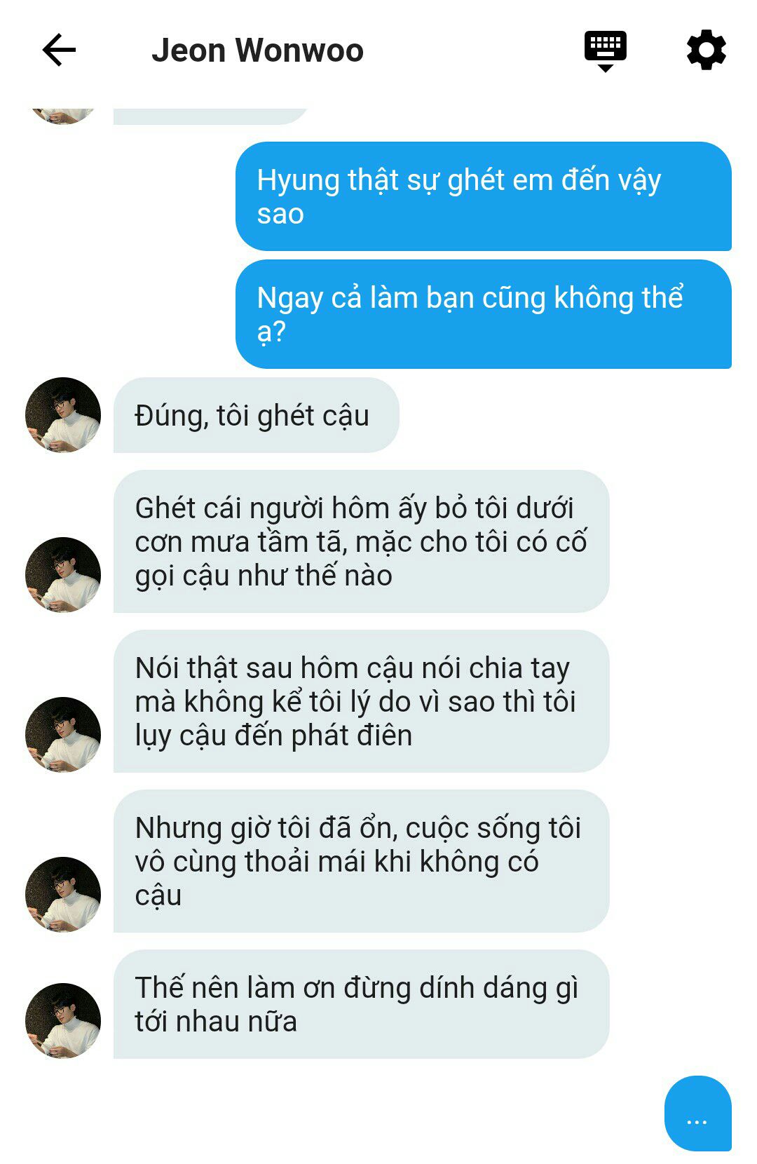Tap the cropped avatar at the top left
This screenshot has height=1164, width=757.
click(63, 116)
